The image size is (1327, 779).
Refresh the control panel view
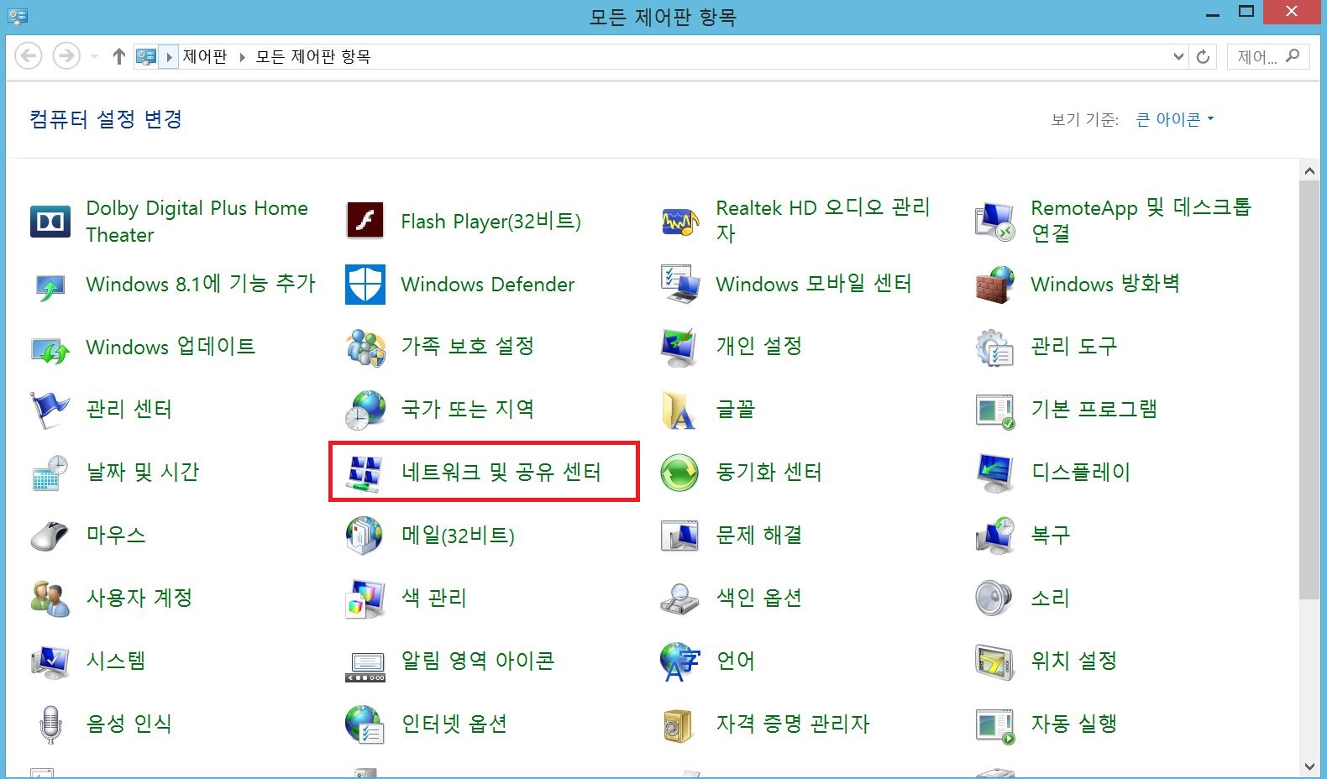click(1204, 56)
